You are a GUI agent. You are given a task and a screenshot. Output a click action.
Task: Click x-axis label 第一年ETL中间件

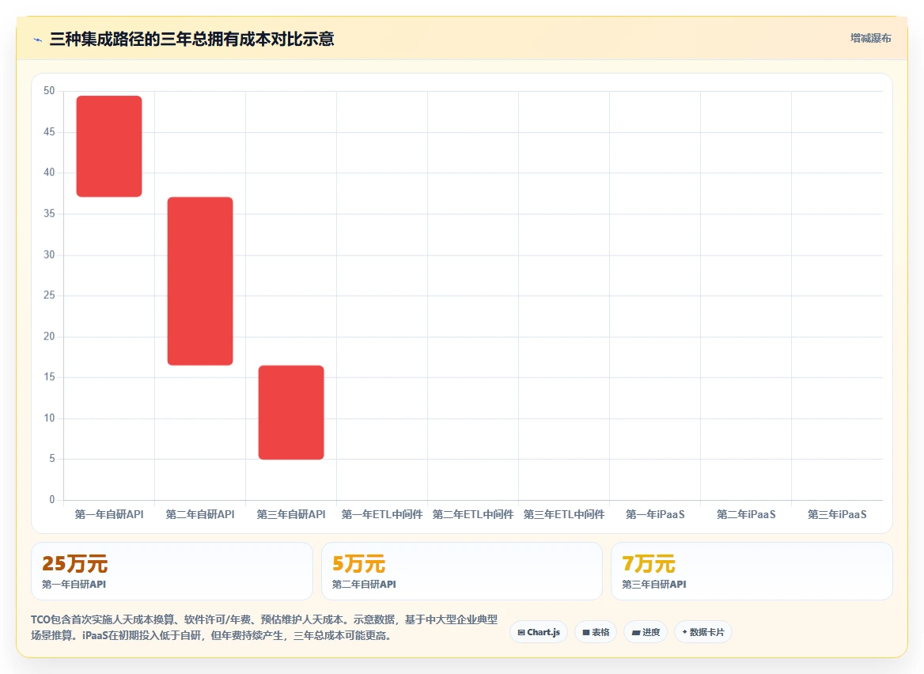point(382,514)
